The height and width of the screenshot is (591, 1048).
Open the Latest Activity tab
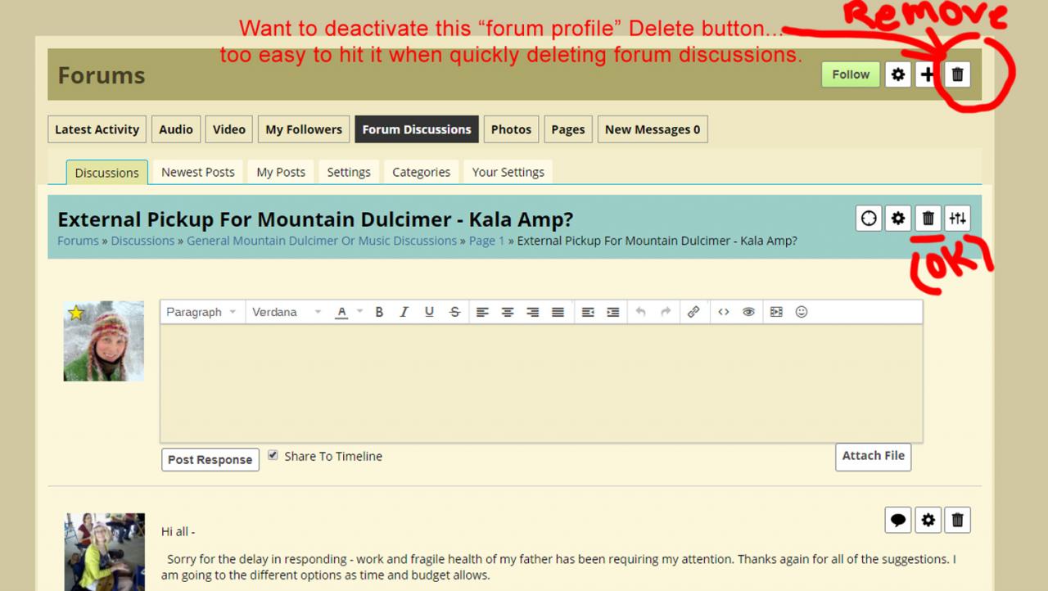tap(97, 129)
